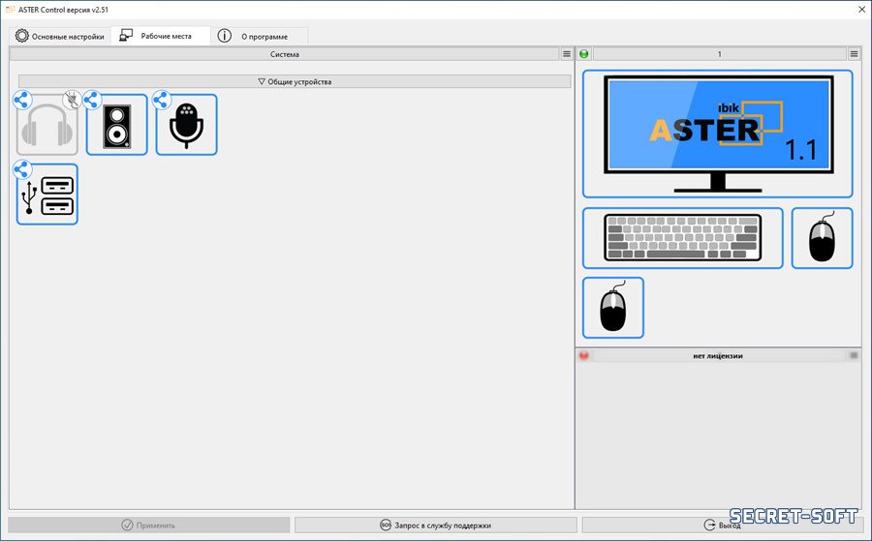The image size is (872, 541).
Task: Select the speaker device icon
Action: tap(117, 127)
